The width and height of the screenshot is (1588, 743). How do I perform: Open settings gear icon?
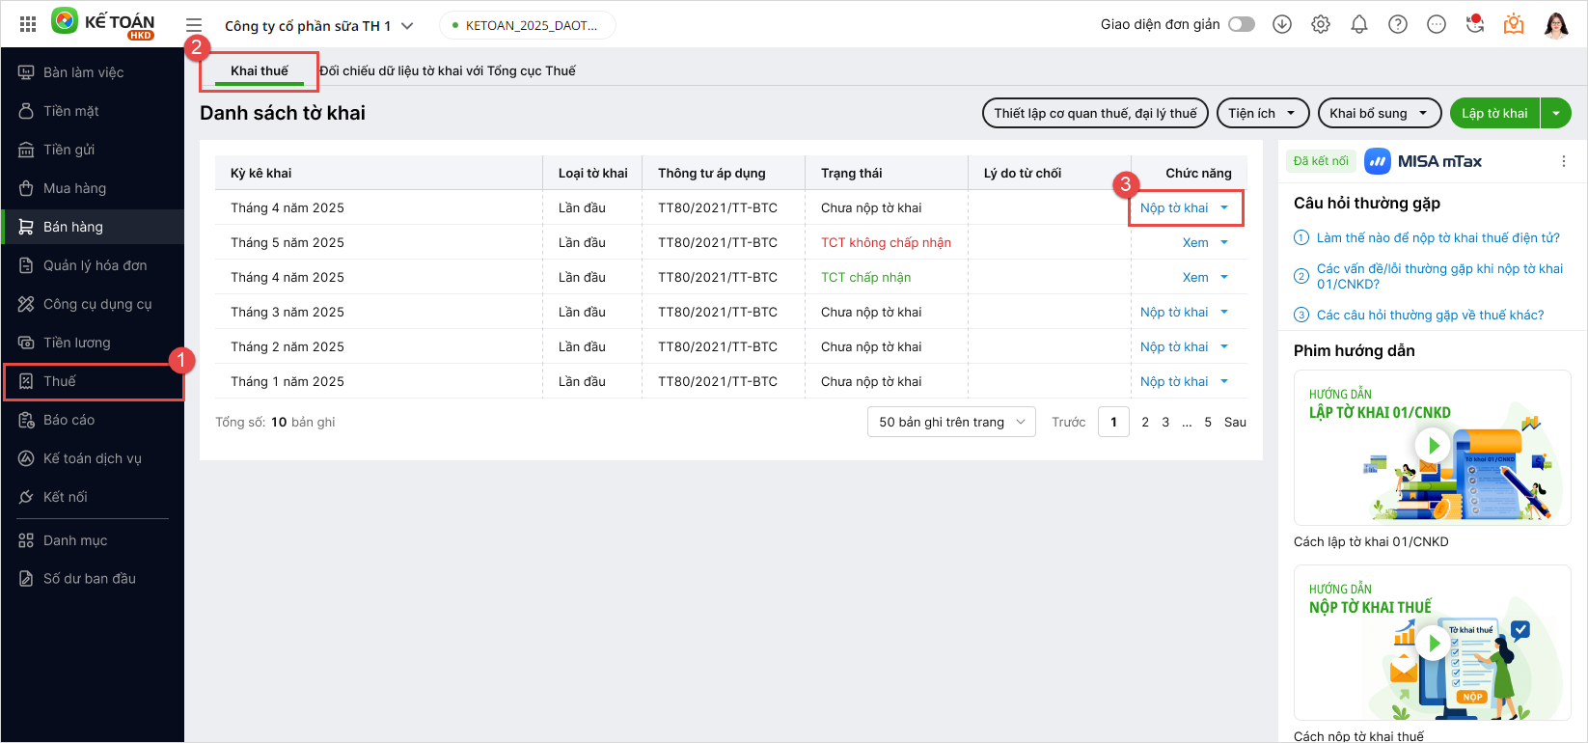[x=1321, y=24]
